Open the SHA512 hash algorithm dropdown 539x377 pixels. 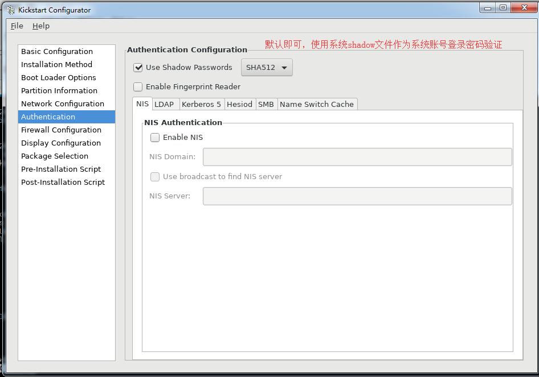[267, 67]
